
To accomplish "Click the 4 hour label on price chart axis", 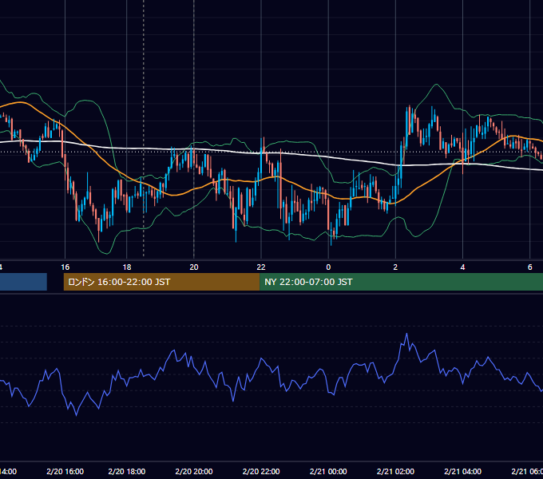I will tap(462, 267).
